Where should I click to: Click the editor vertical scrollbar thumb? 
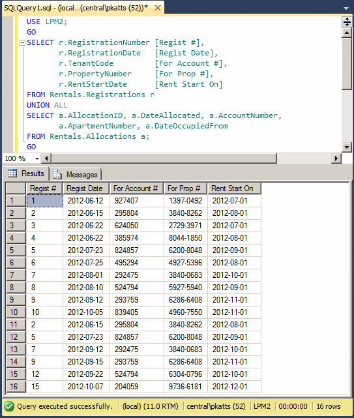(x=347, y=64)
